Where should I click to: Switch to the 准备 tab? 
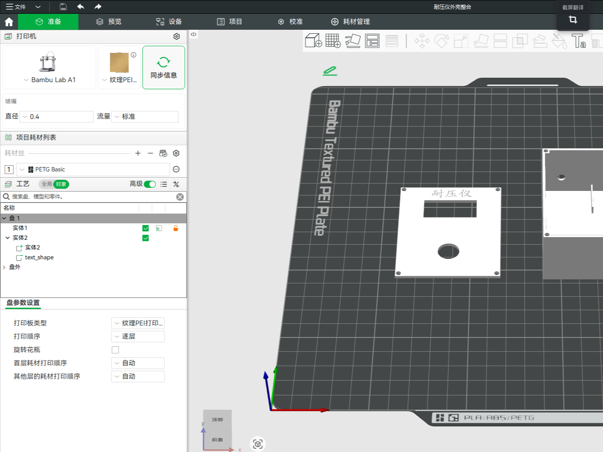48,22
